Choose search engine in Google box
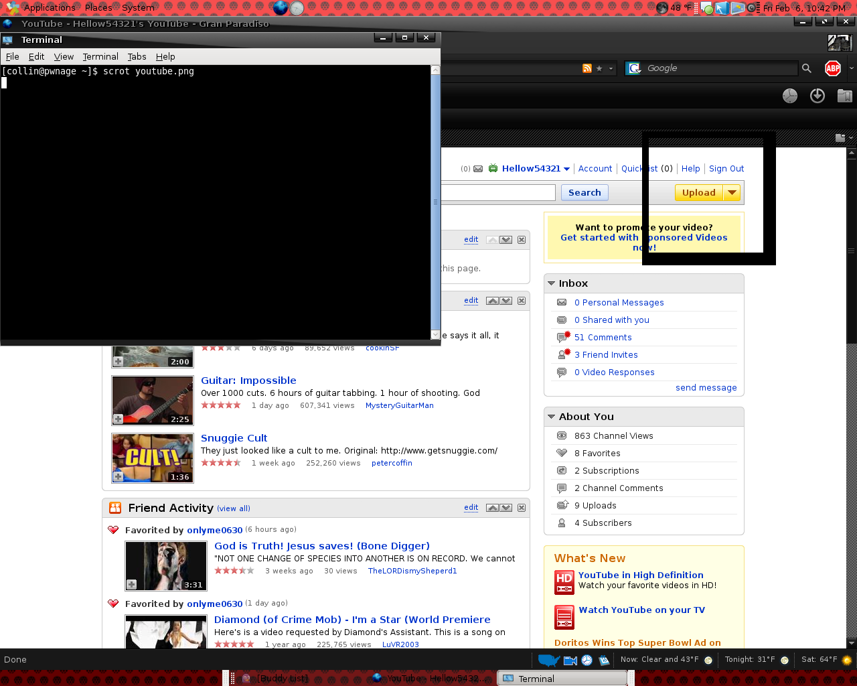 click(x=633, y=68)
